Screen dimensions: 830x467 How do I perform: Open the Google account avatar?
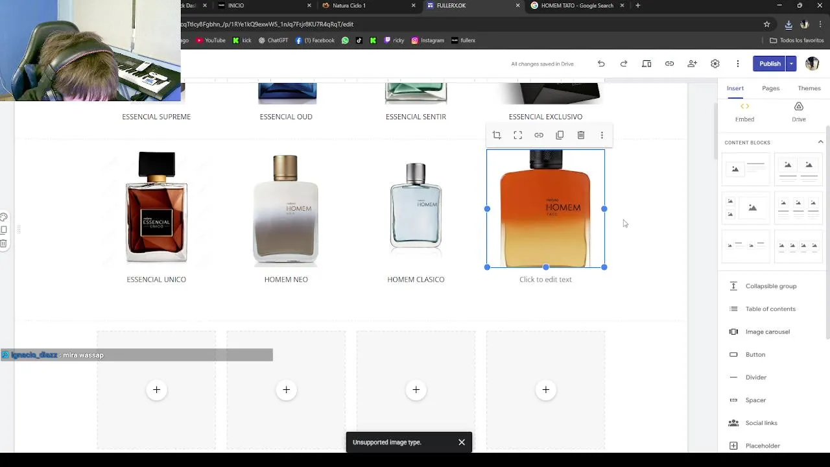pos(812,64)
